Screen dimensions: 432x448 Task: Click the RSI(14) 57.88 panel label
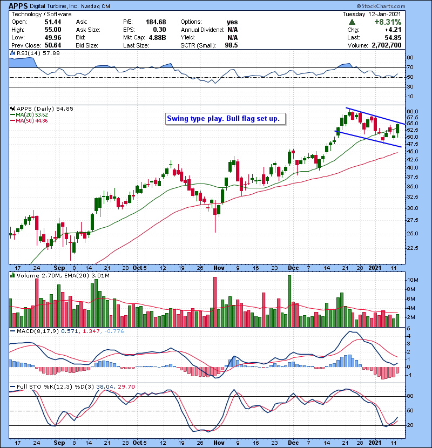38,53
